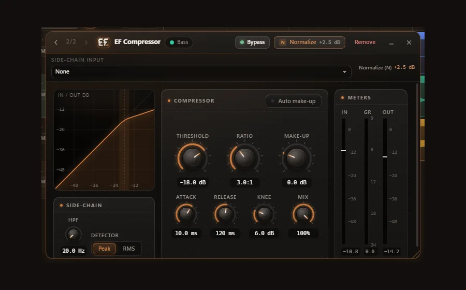Click the 20.0 Hz HPF value field
Image resolution: width=466 pixels, height=290 pixels.
click(74, 251)
